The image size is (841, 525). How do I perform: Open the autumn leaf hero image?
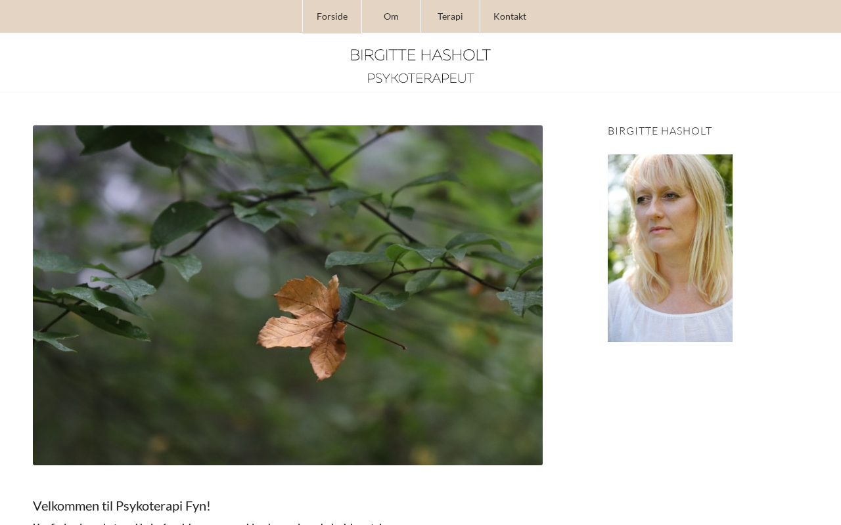click(x=288, y=295)
